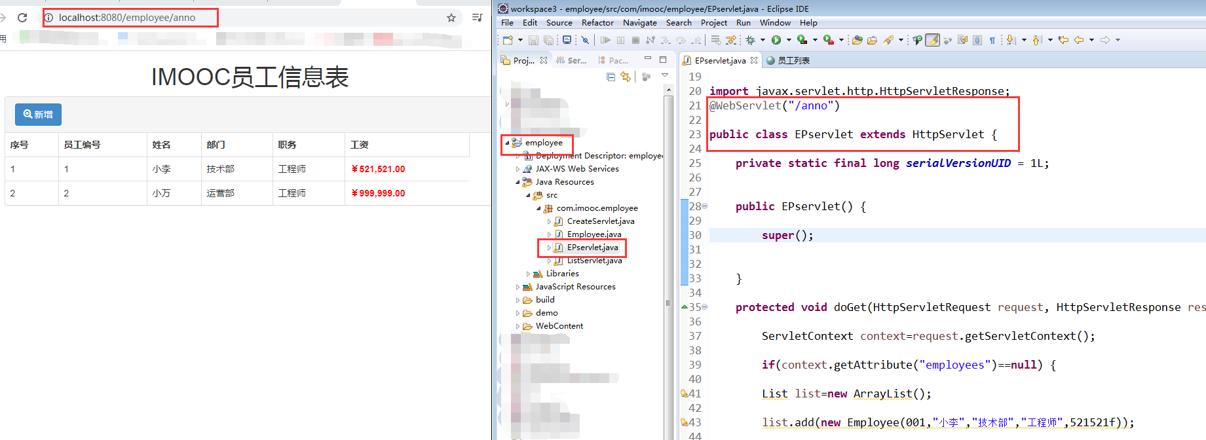
Task: Click the Use Step Filters icon
Action: tap(730, 40)
